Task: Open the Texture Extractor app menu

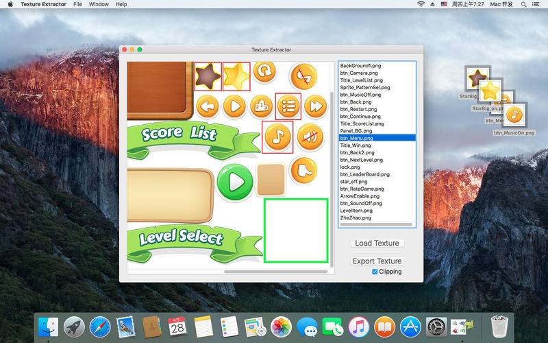Action: pos(43,4)
